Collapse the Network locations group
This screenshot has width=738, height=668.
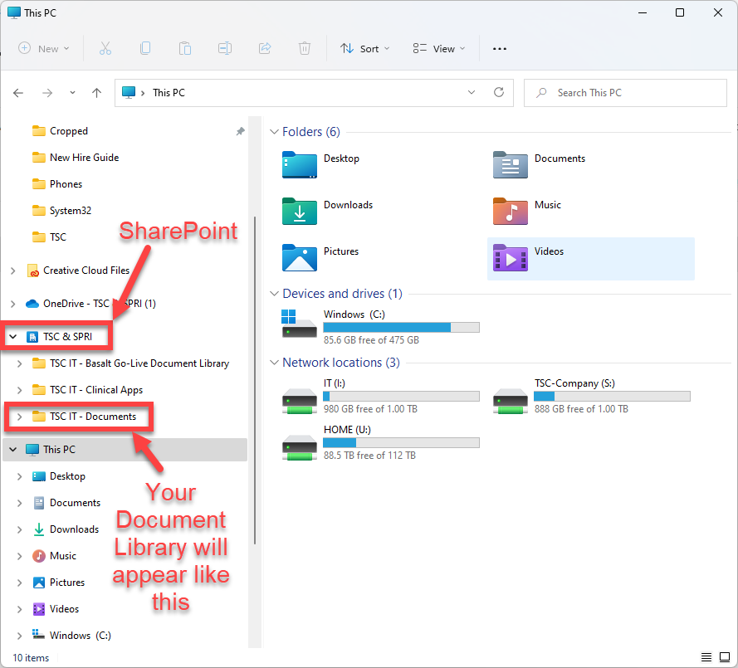[x=275, y=363]
